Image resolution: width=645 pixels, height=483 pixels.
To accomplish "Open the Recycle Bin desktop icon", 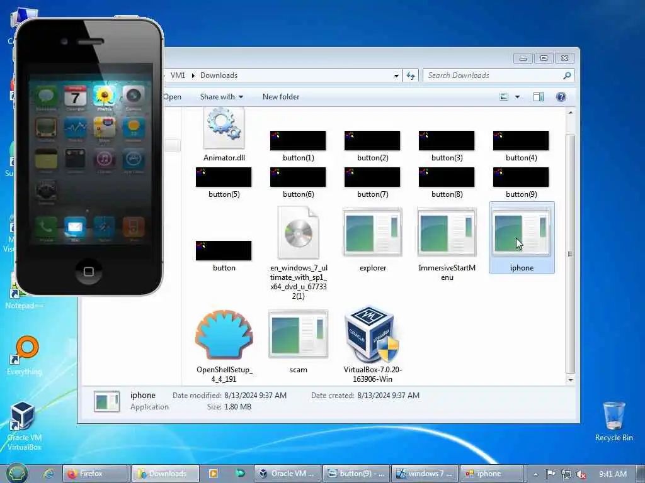I will pyautogui.click(x=614, y=421).
